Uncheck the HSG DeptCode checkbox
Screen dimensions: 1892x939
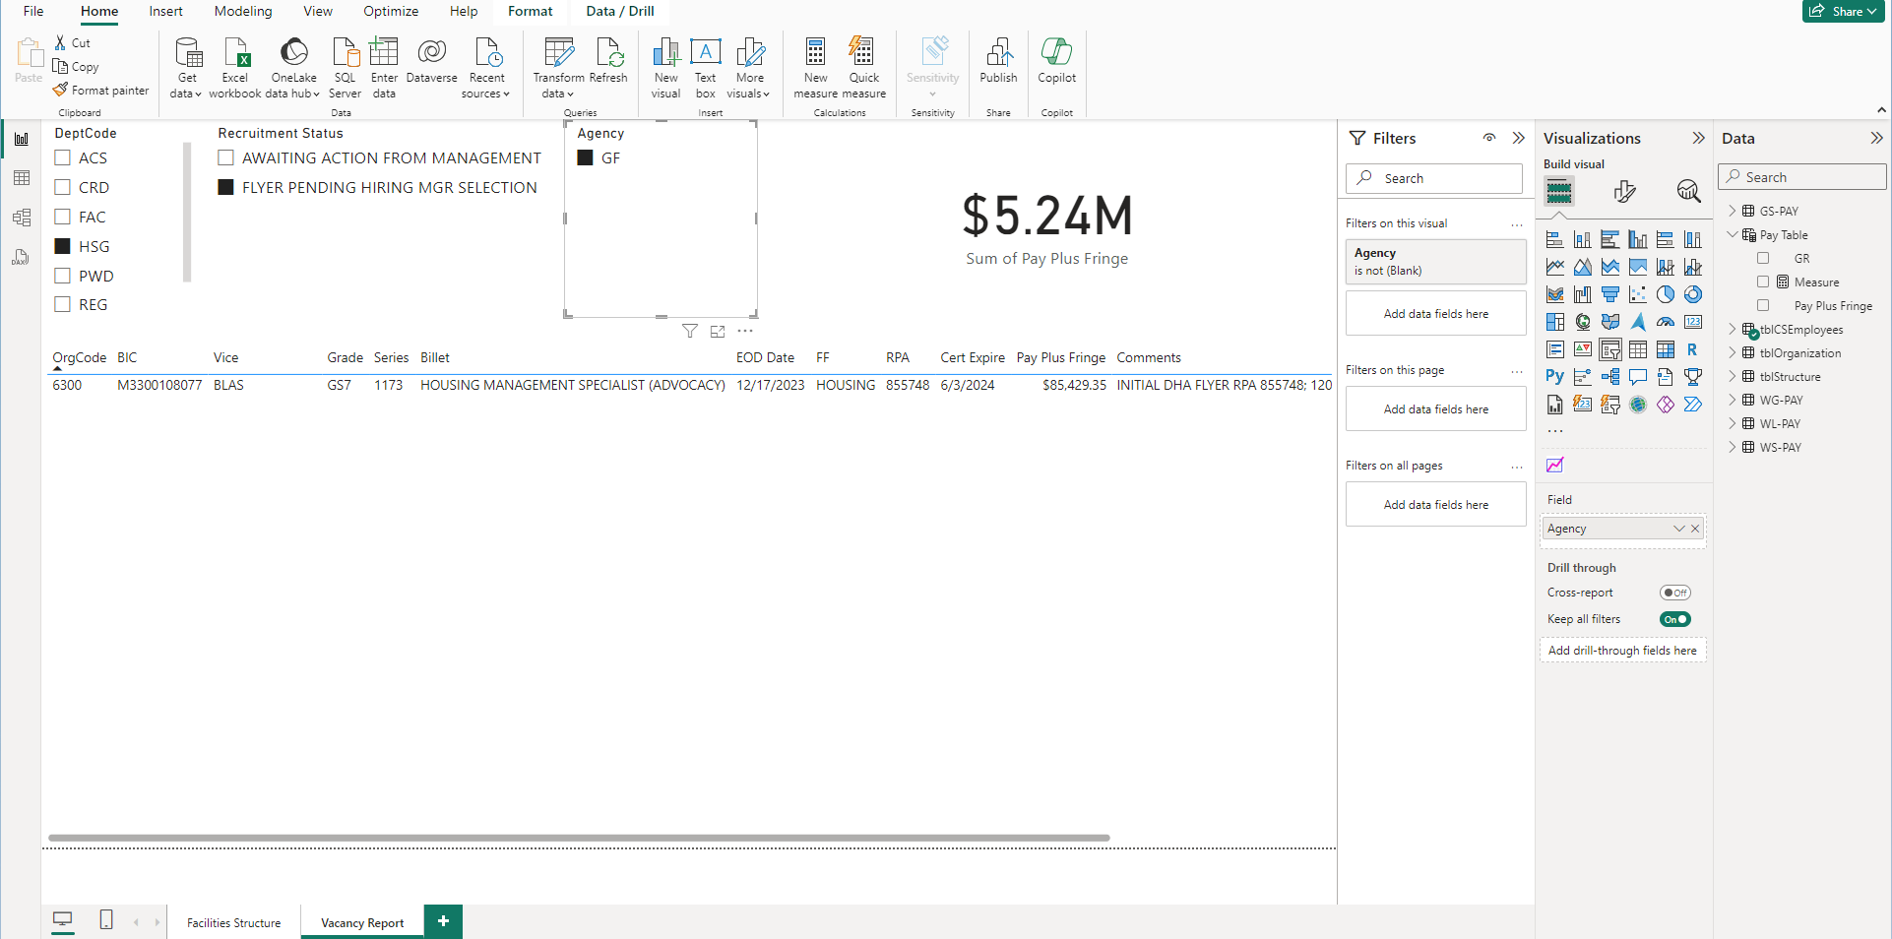coord(62,246)
